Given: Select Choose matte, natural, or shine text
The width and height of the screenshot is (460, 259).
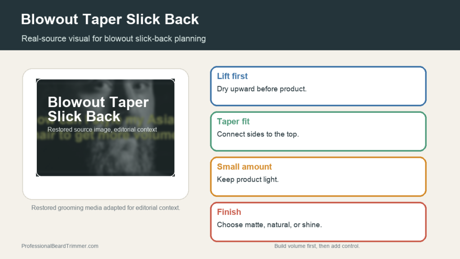Looking at the screenshot, I should (270, 225).
